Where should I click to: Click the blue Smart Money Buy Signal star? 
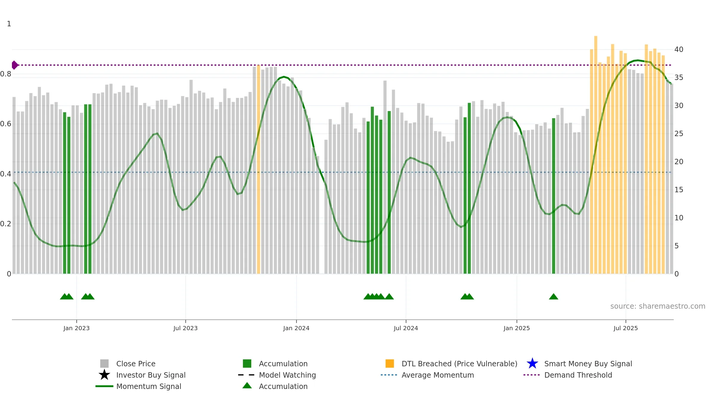tap(532, 364)
